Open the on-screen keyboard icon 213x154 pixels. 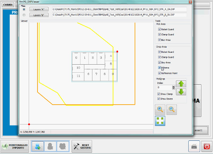click(x=194, y=146)
